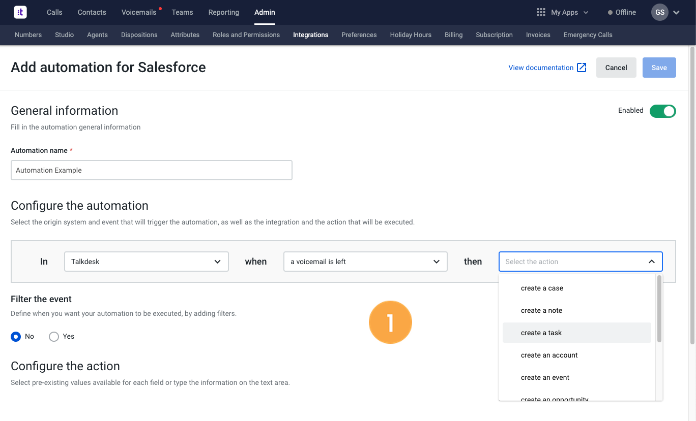
Task: Choose 'create a task' from the list
Action: pos(577,333)
